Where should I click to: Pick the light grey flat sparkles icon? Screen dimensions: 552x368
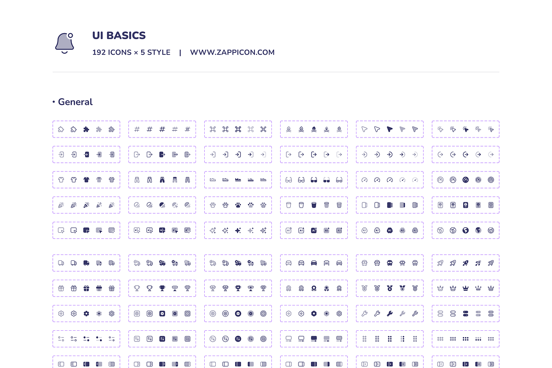250,230
